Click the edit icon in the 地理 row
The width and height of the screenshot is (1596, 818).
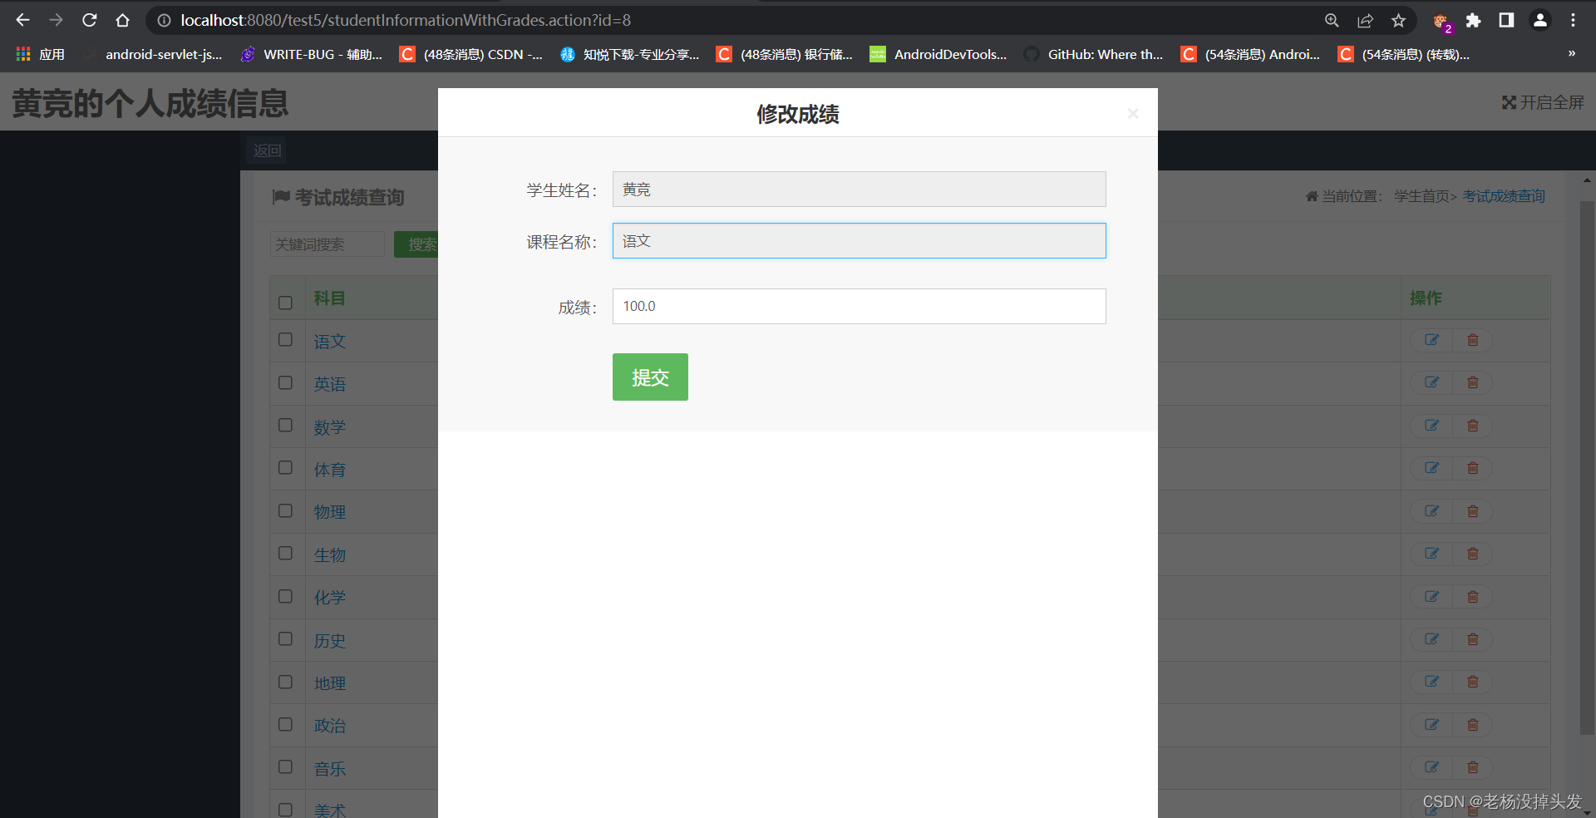tap(1431, 682)
